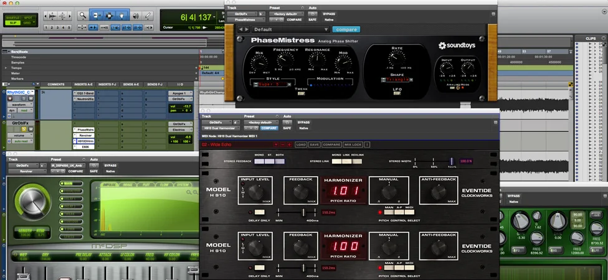Expand the Tempo ruler
The height and width of the screenshot is (280, 608).
click(x=6, y=68)
